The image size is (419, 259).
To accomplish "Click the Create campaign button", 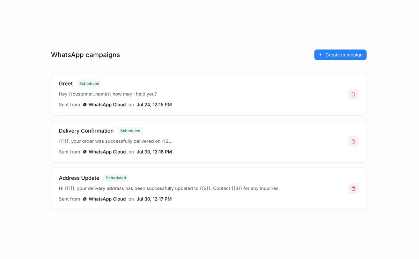I will (x=340, y=55).
